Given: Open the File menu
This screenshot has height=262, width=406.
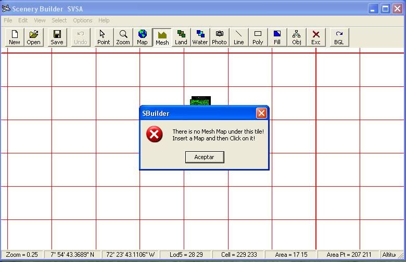Looking at the screenshot, I should (x=8, y=20).
